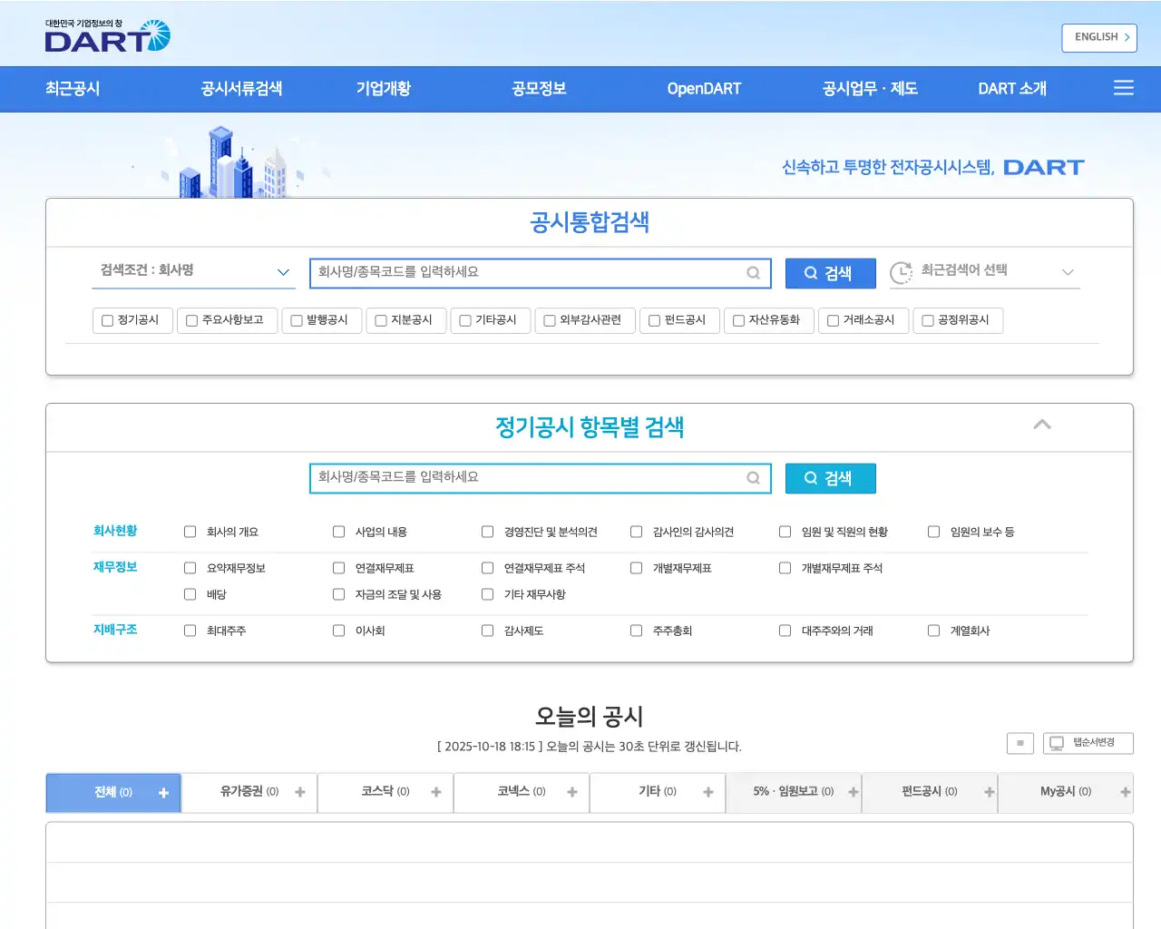Image resolution: width=1161 pixels, height=929 pixels.
Task: Enable the 외부감사관련 filter checkbox
Action: click(550, 320)
